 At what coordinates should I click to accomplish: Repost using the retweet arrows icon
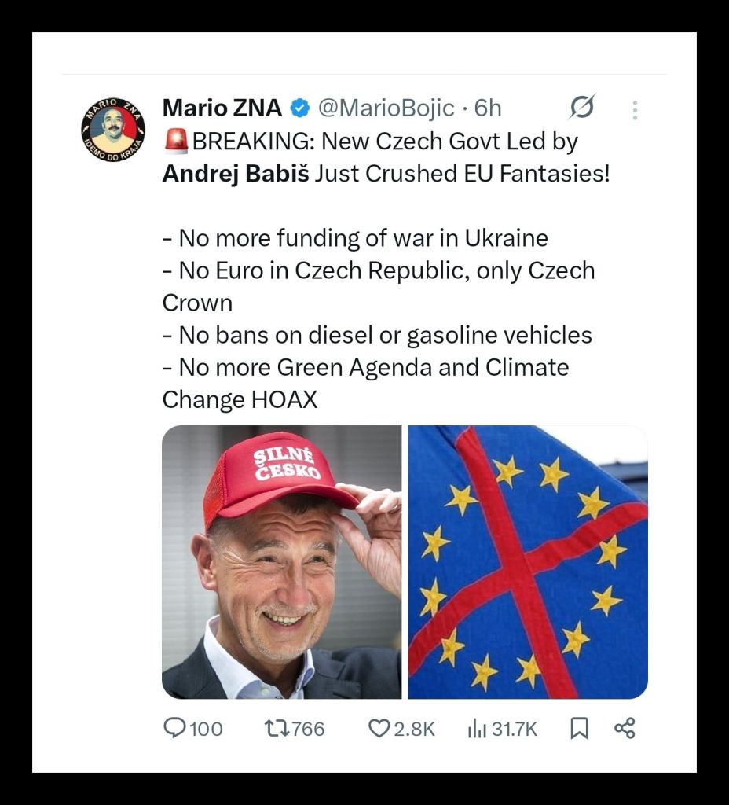[x=277, y=729]
